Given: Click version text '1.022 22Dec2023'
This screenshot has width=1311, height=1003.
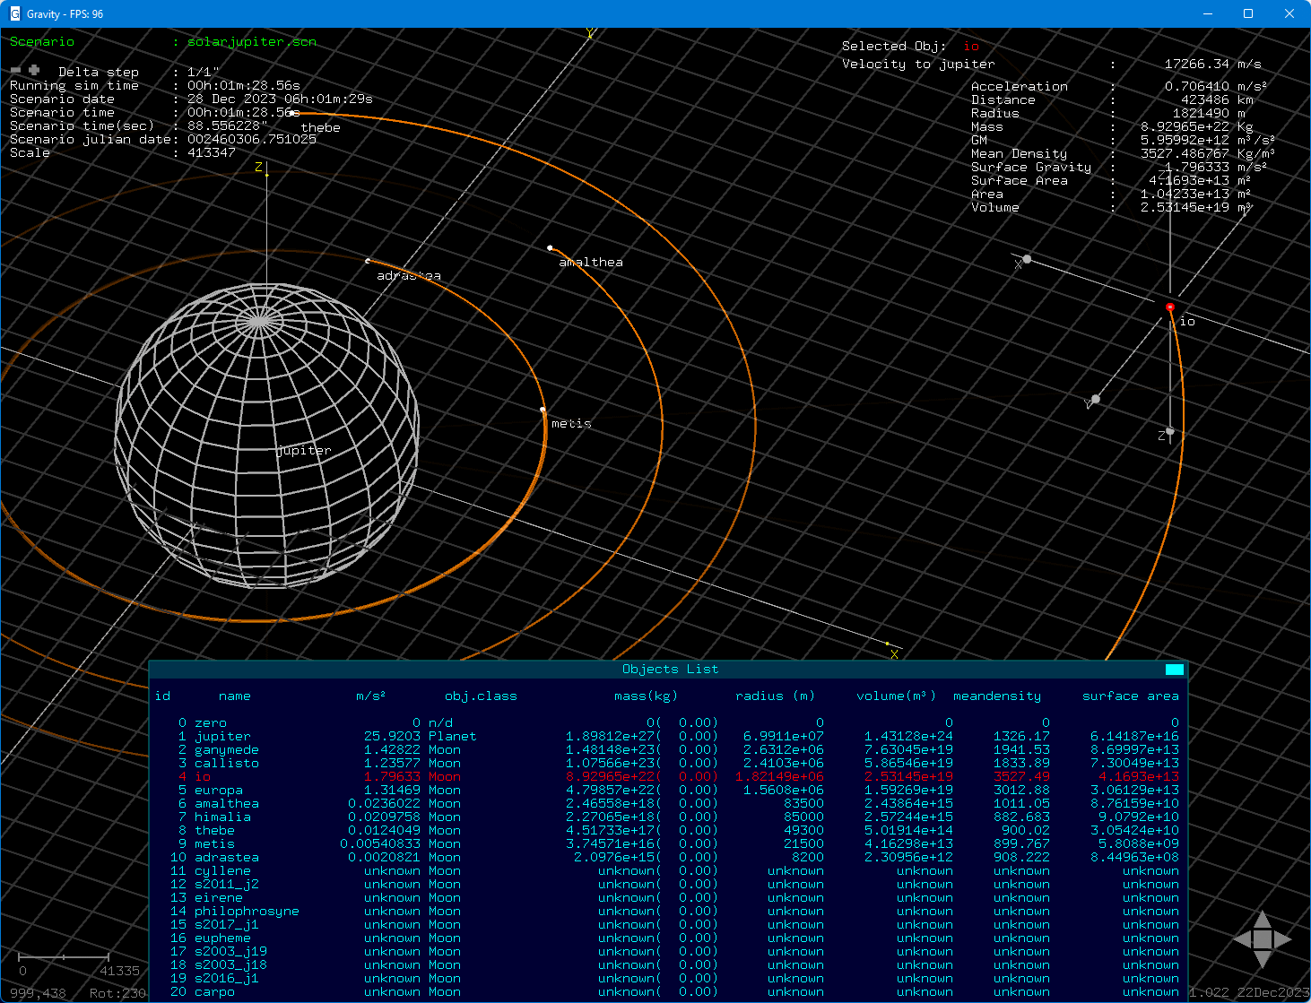Looking at the screenshot, I should click(x=1249, y=993).
